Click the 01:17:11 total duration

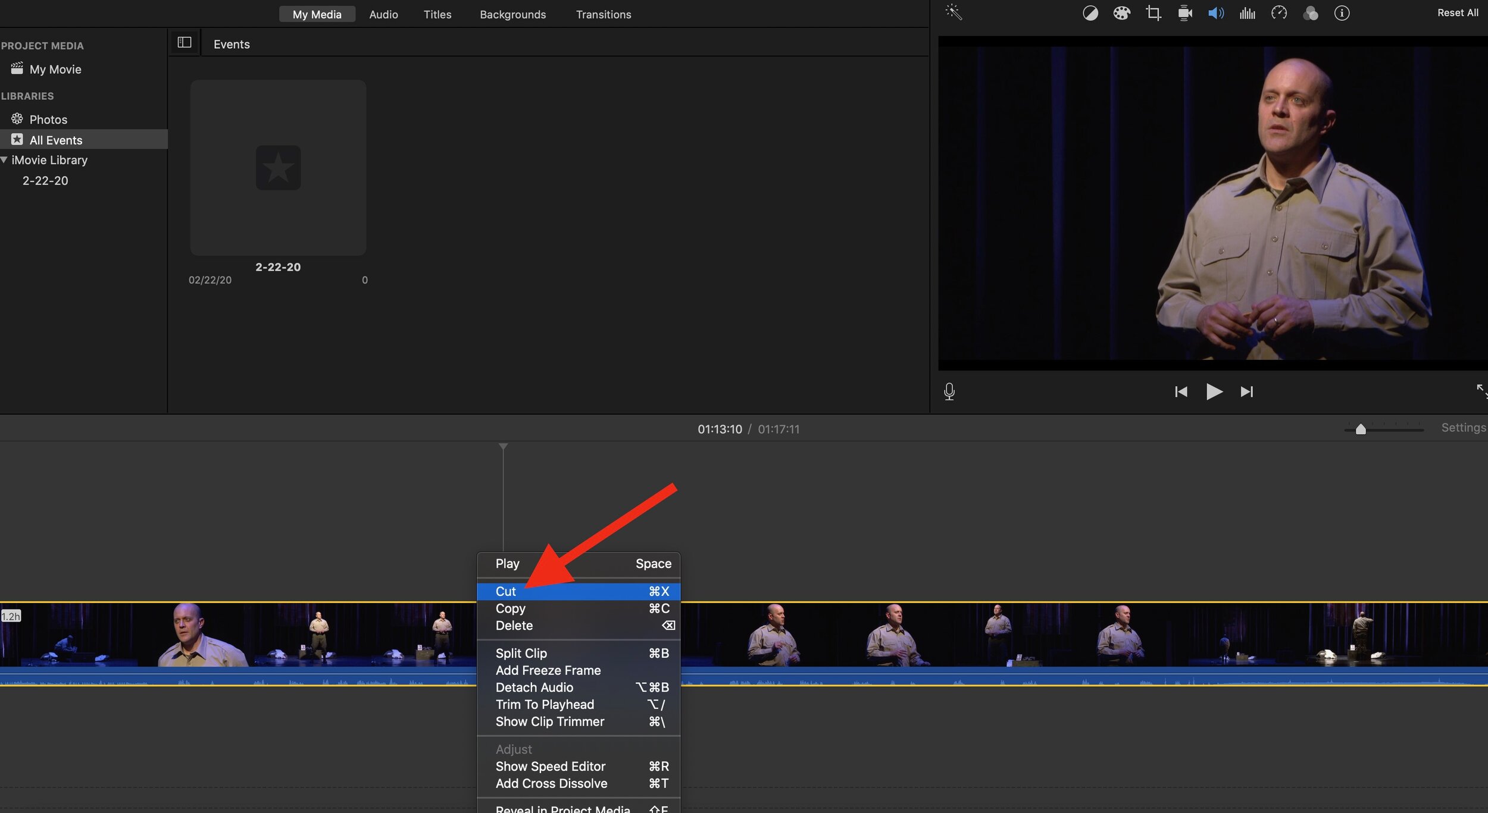coord(779,429)
